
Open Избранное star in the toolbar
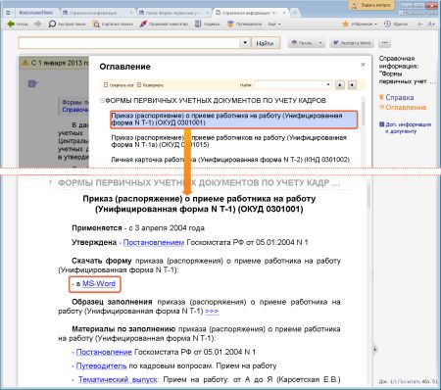(x=360, y=24)
